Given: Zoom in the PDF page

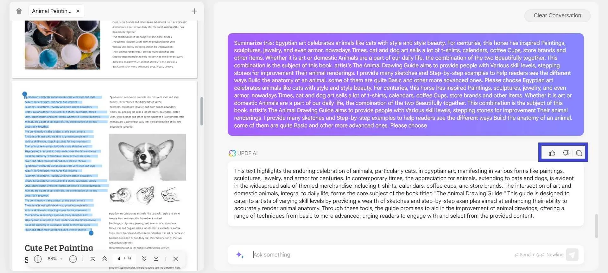Looking at the screenshot, I should tap(38, 259).
